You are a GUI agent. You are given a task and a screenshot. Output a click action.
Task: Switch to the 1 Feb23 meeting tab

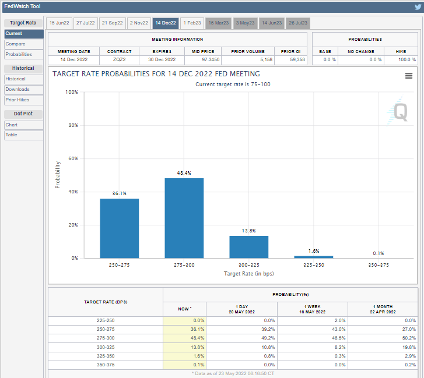192,23
